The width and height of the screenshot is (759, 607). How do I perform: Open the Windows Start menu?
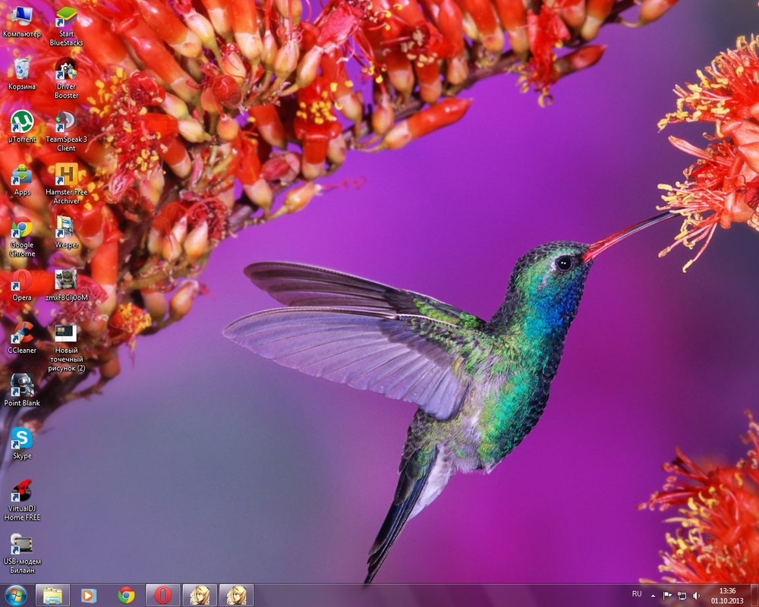[15, 595]
